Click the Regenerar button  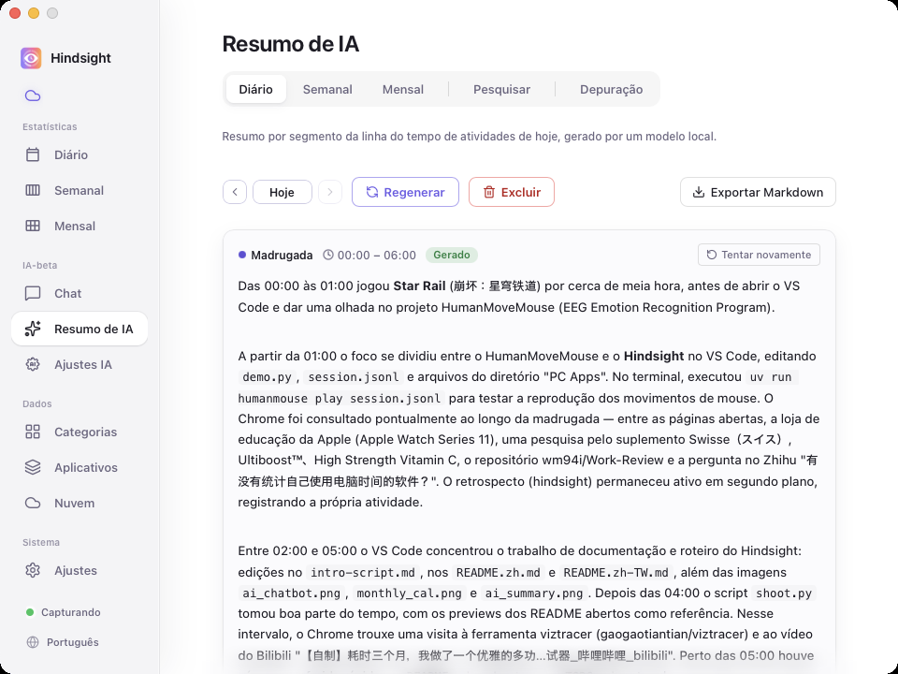pyautogui.click(x=405, y=192)
